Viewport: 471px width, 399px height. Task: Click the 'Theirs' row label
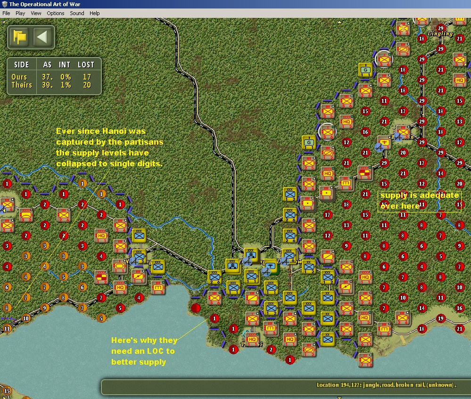point(22,85)
